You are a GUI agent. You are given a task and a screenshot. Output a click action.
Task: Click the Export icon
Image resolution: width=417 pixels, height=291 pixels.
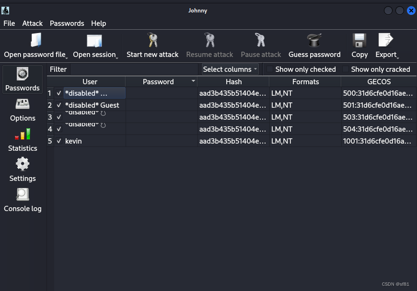tap(386, 40)
